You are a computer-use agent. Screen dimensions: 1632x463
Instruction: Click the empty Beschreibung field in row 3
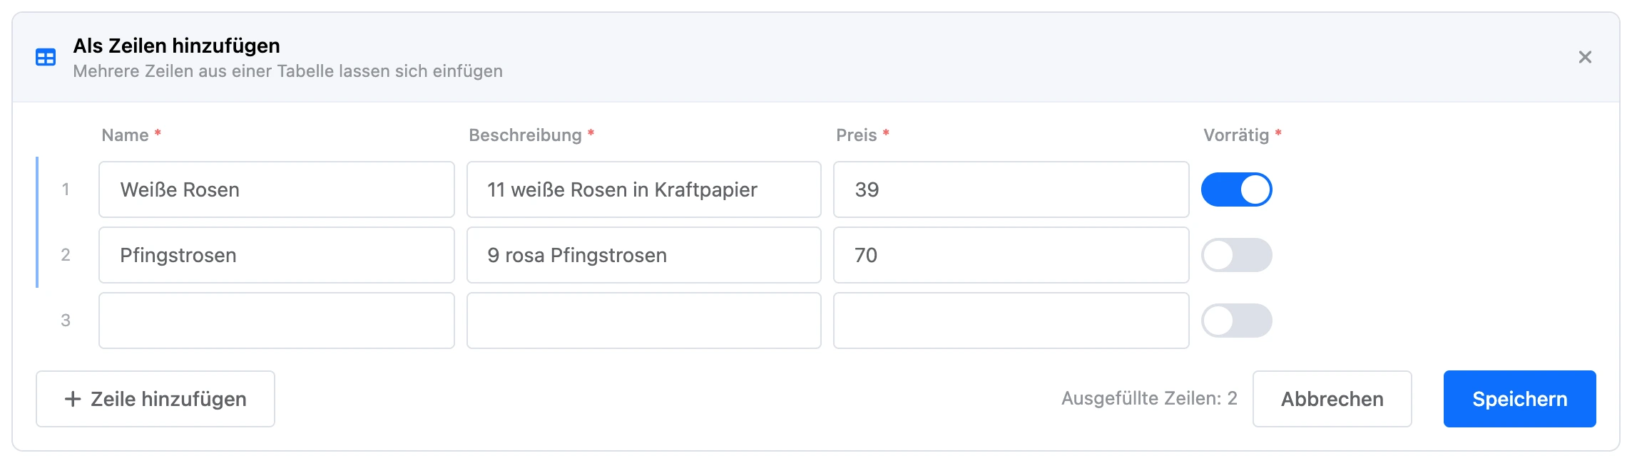pyautogui.click(x=644, y=321)
